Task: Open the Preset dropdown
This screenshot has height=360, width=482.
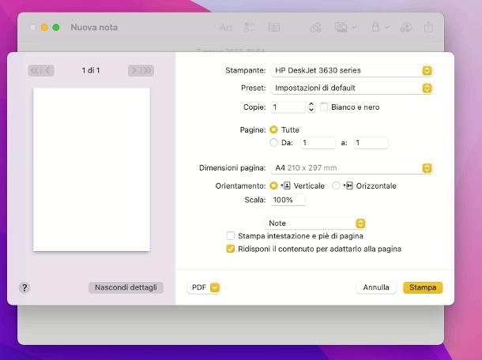Action: (352, 88)
